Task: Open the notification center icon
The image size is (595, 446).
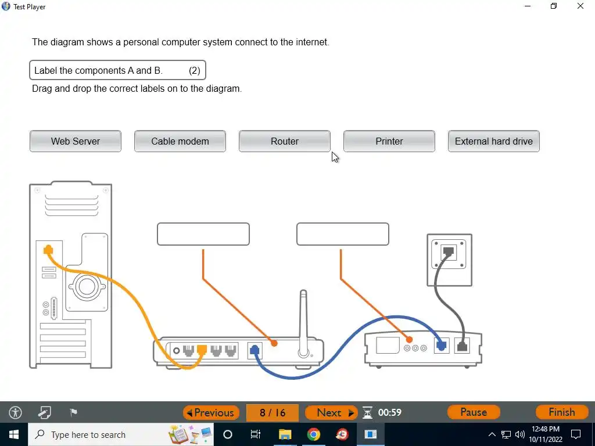Action: click(576, 434)
